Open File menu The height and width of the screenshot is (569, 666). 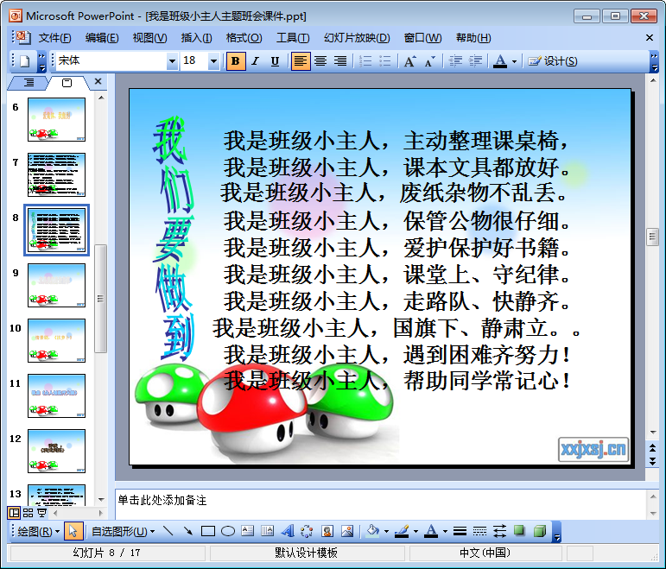click(x=54, y=38)
